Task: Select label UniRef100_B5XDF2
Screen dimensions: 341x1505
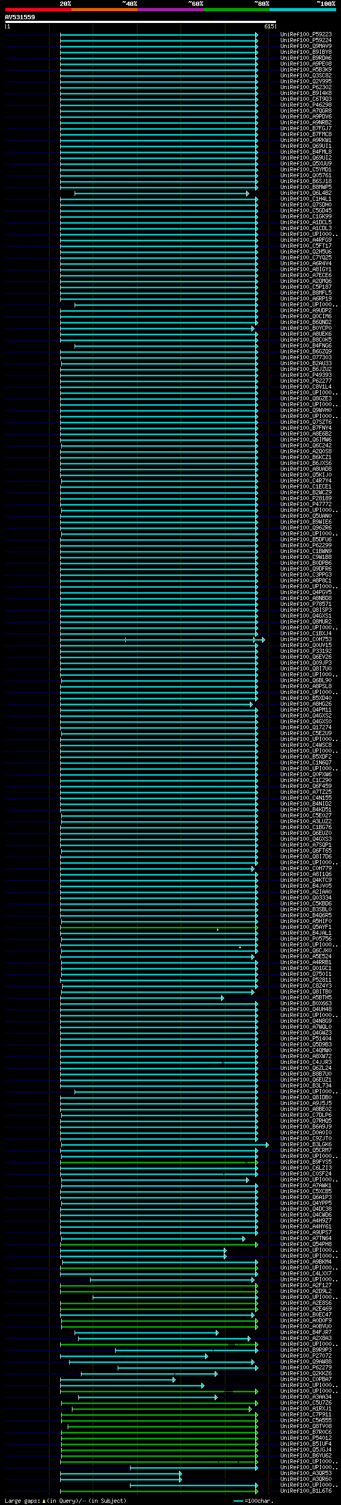Action: pos(306,757)
